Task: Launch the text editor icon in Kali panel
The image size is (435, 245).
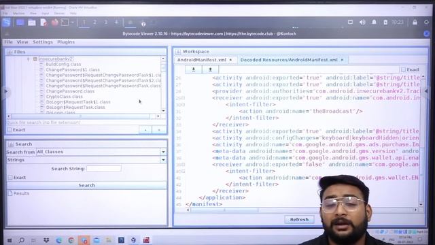Action: [43, 22]
